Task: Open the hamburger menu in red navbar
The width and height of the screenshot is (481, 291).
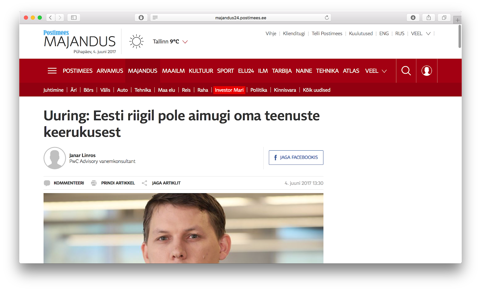Action: (52, 71)
